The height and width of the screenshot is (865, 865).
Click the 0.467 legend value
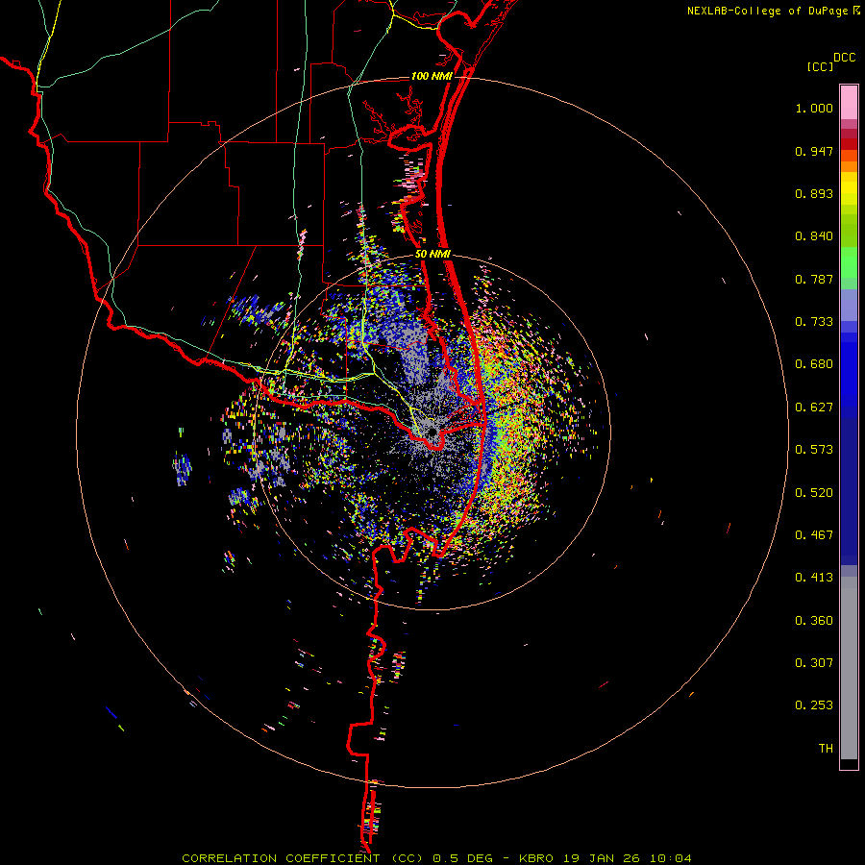(814, 535)
